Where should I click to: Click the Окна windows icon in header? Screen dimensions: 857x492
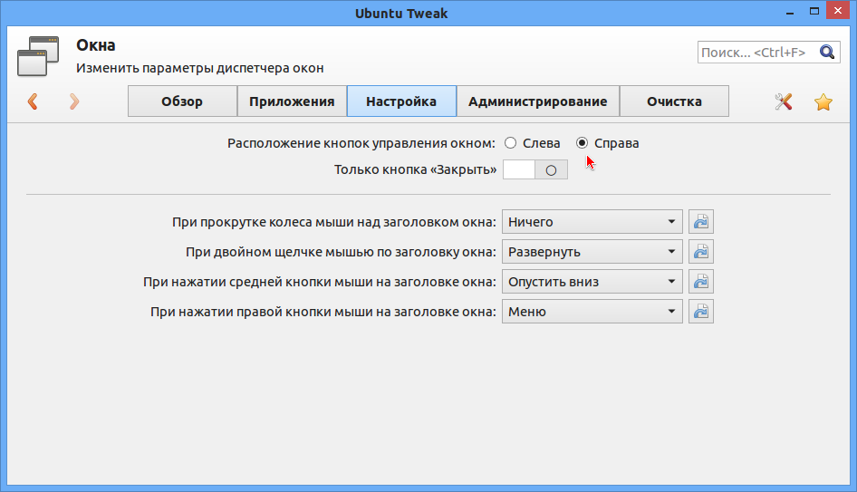tap(38, 56)
